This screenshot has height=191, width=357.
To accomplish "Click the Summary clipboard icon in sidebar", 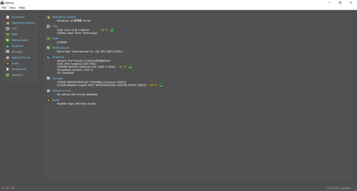I will [x=7, y=17].
